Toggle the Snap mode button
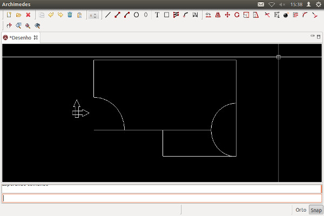Viewport: 324px width, 216px height. coord(316,210)
